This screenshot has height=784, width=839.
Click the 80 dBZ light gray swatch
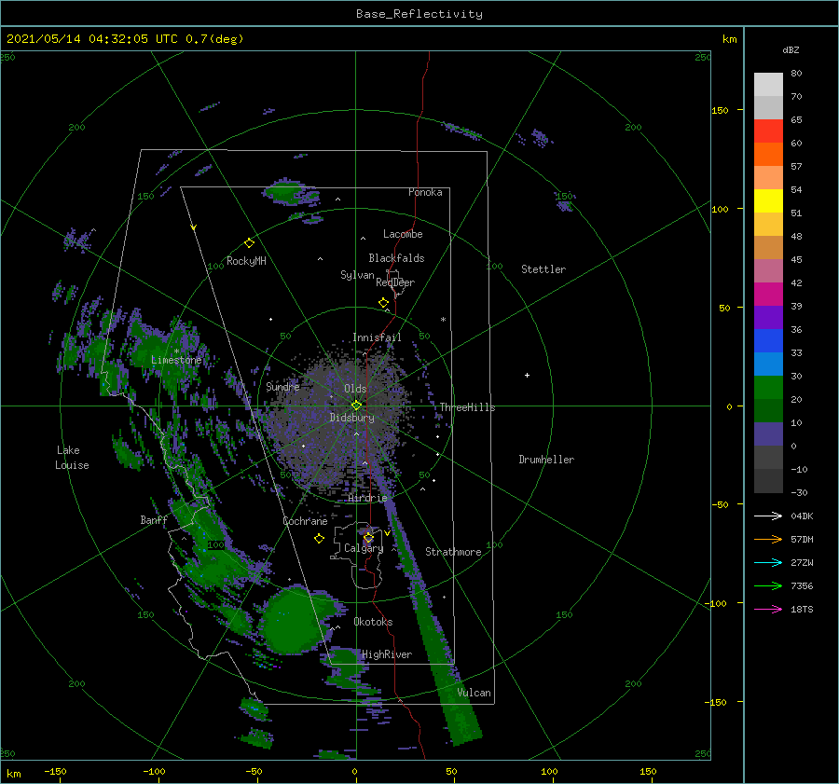(768, 84)
